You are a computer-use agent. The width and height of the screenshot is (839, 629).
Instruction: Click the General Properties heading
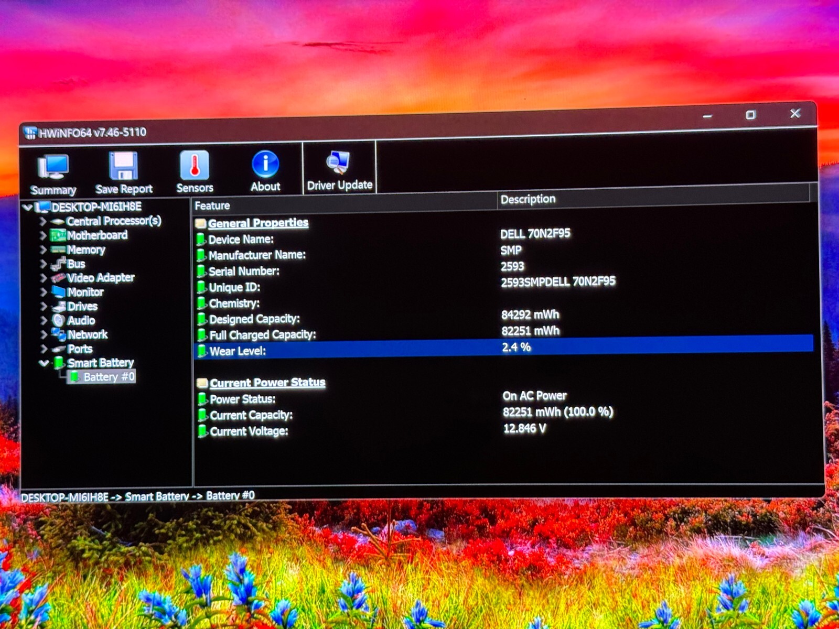(x=258, y=223)
